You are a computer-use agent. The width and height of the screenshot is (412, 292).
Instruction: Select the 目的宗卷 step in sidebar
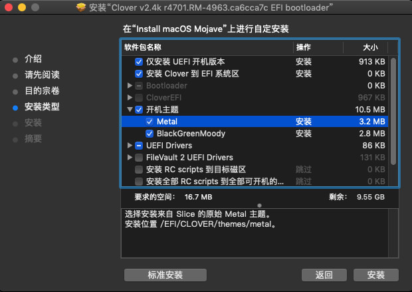(42, 90)
